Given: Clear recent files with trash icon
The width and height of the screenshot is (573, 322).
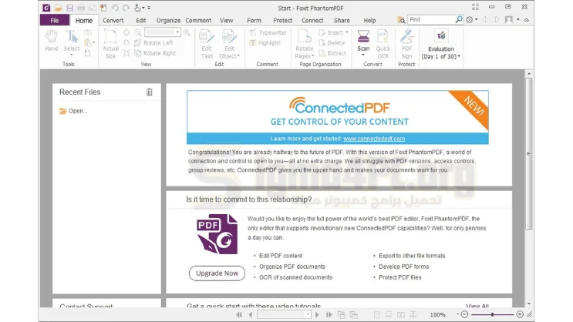Looking at the screenshot, I should (x=150, y=92).
